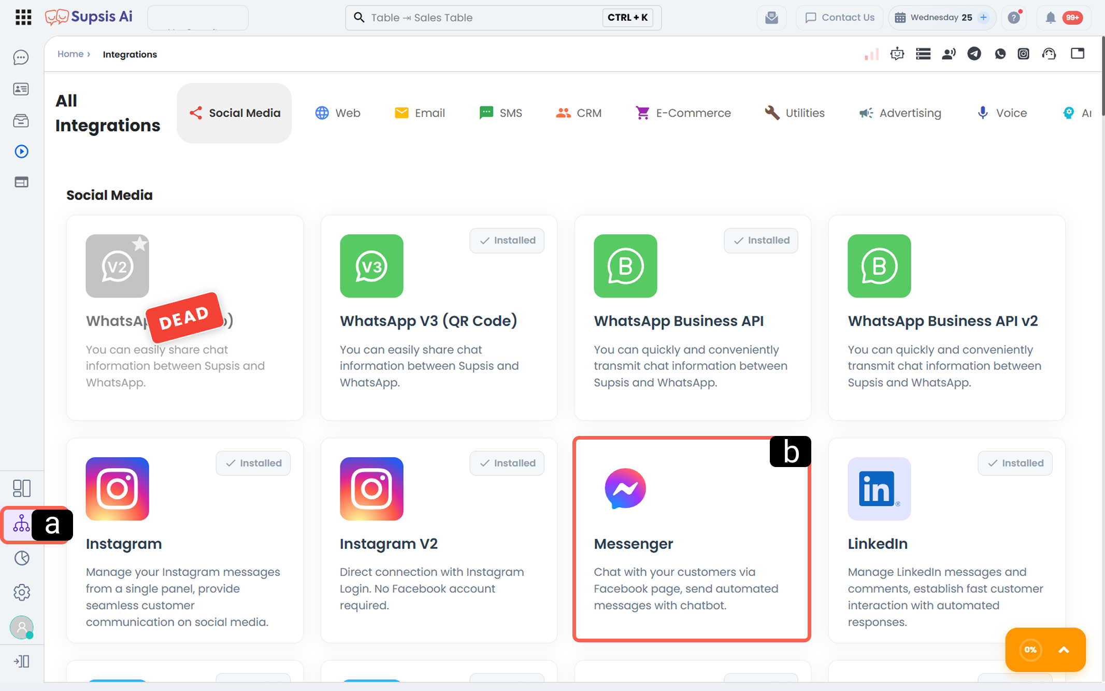The width and height of the screenshot is (1105, 691).
Task: Expand the sidebar with arrow icon
Action: pyautogui.click(x=22, y=661)
